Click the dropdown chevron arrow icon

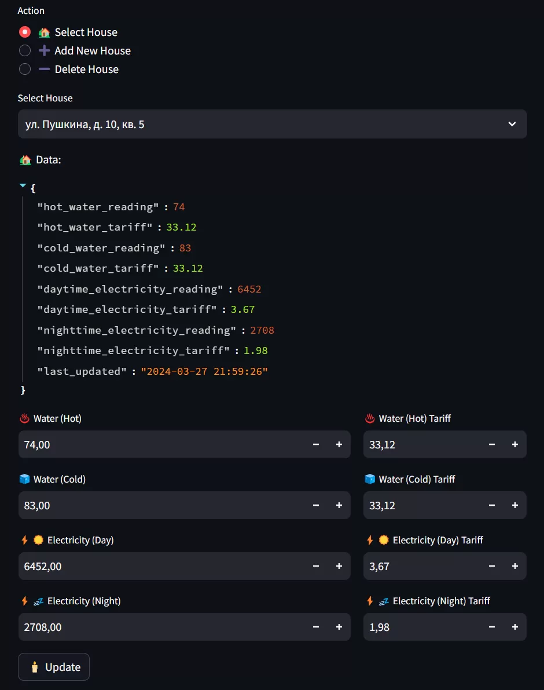pos(512,124)
